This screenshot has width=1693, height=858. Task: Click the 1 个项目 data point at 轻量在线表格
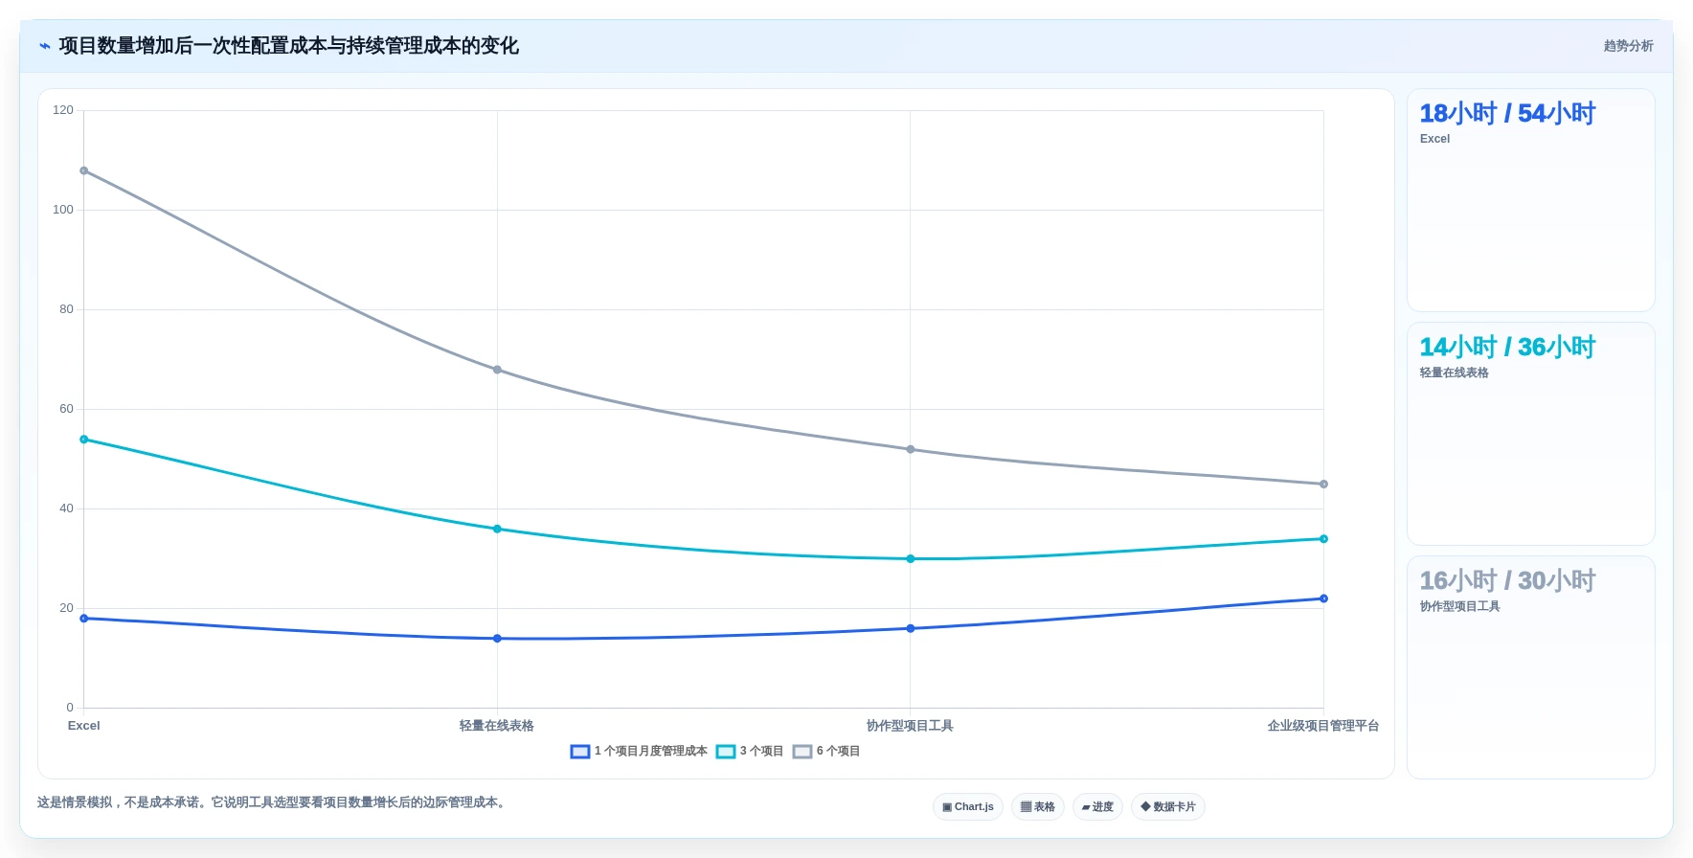pos(497,639)
